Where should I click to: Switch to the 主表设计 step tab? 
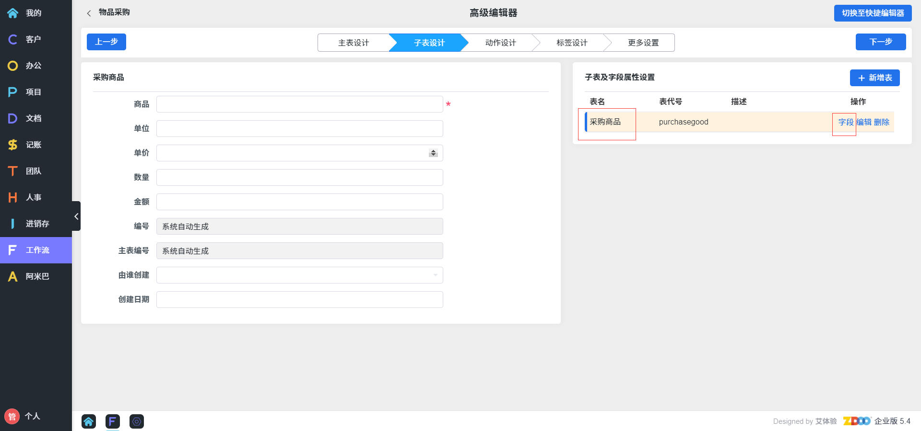point(353,43)
